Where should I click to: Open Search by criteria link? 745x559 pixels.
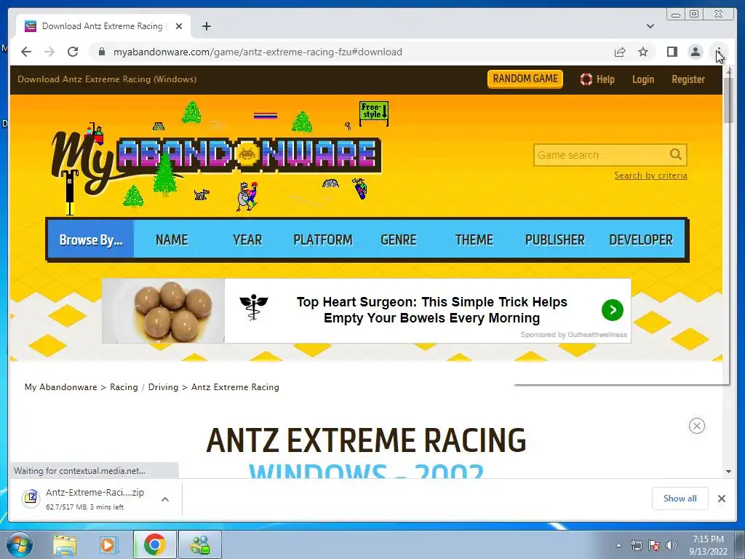click(x=650, y=175)
